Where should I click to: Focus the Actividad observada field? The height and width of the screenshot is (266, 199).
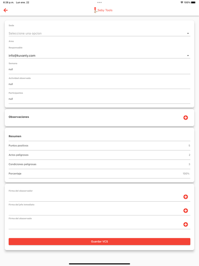(99, 84)
